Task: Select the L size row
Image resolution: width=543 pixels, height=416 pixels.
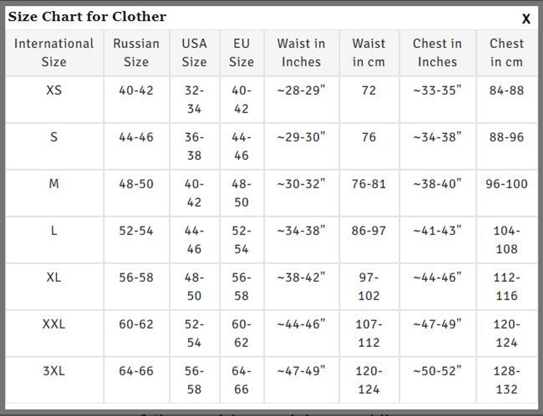Action: pos(54,231)
